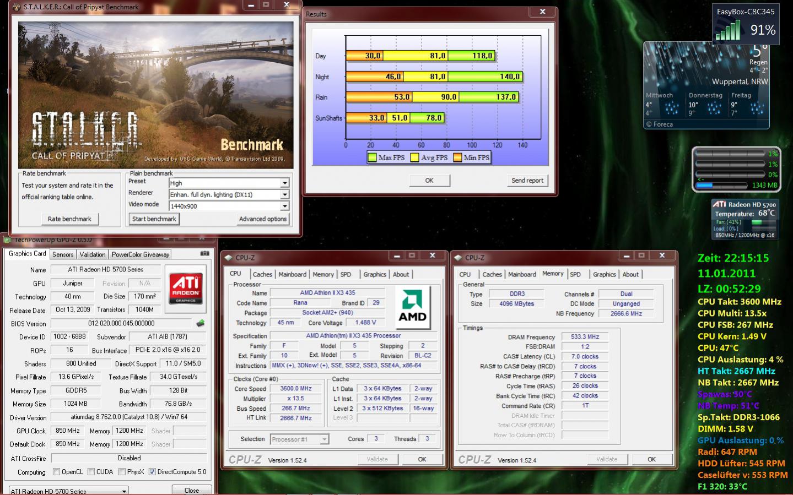
Task: Click OK in CPU-Z CPU window
Action: [422, 459]
